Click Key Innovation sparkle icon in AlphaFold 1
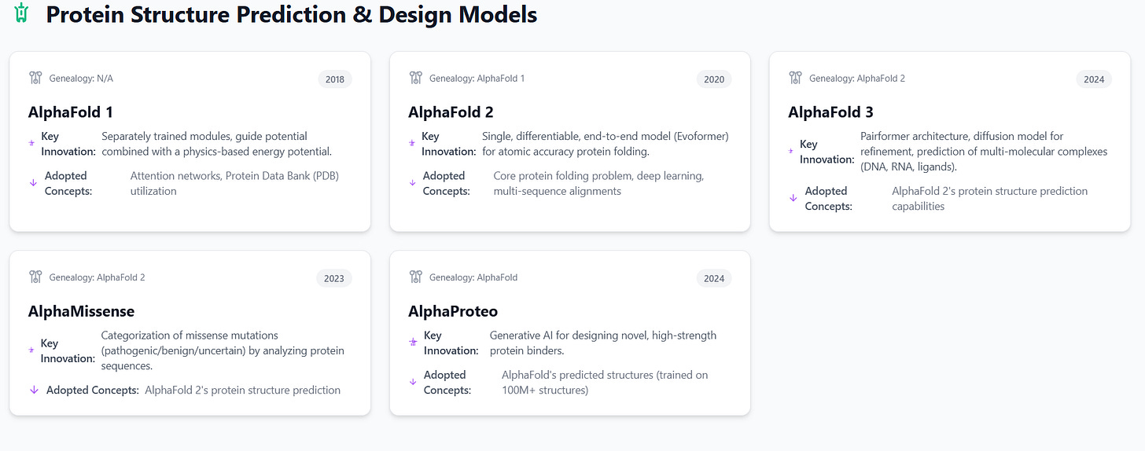This screenshot has width=1145, height=451. [32, 144]
